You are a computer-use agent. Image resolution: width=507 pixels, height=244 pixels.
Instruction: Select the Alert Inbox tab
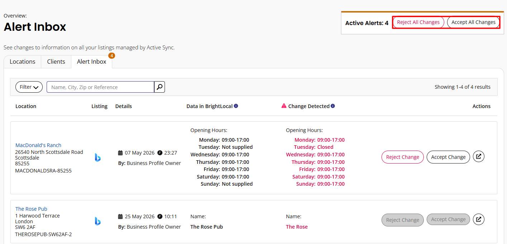coord(92,62)
